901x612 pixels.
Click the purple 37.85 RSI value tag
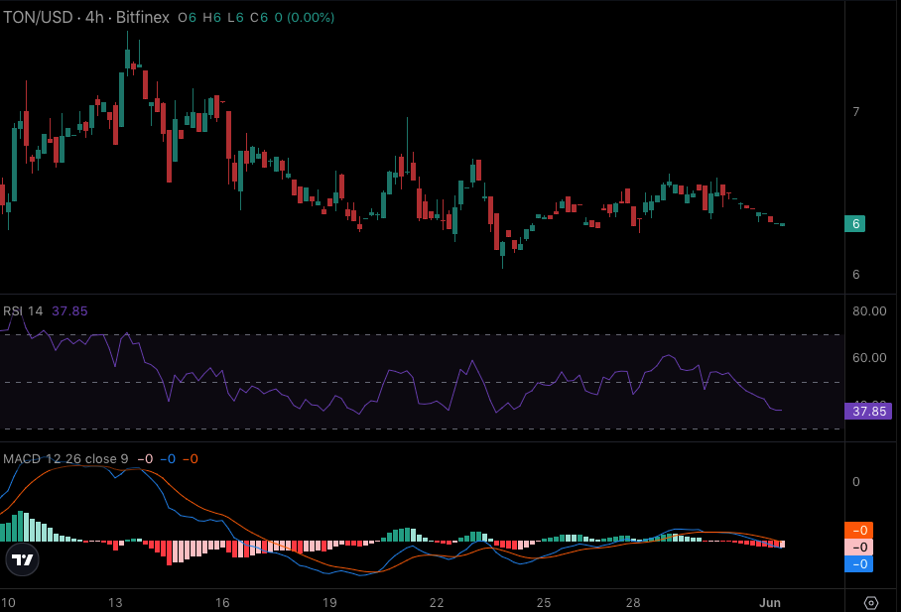(x=866, y=412)
